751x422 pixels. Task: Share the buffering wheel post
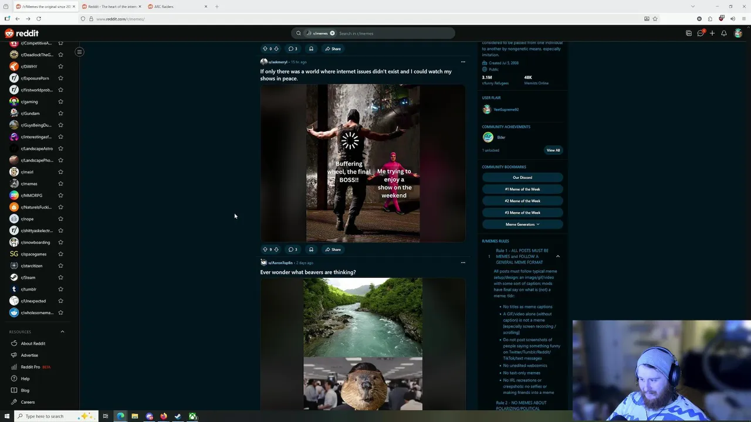[x=333, y=249]
